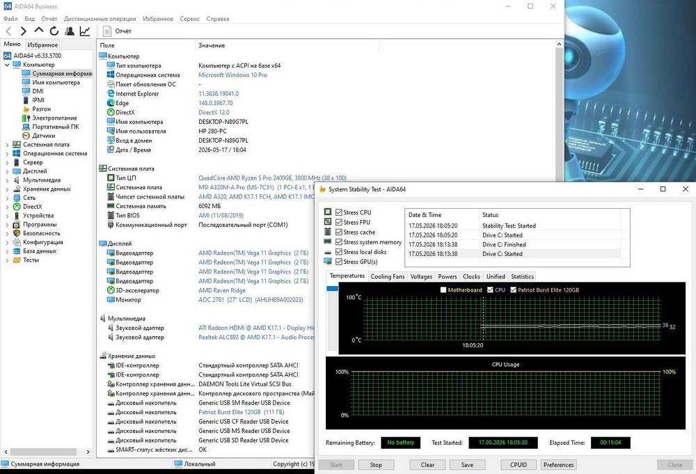This screenshot has width=696, height=474.
Task: Expand the Хранение данных tree node
Action: point(7,189)
